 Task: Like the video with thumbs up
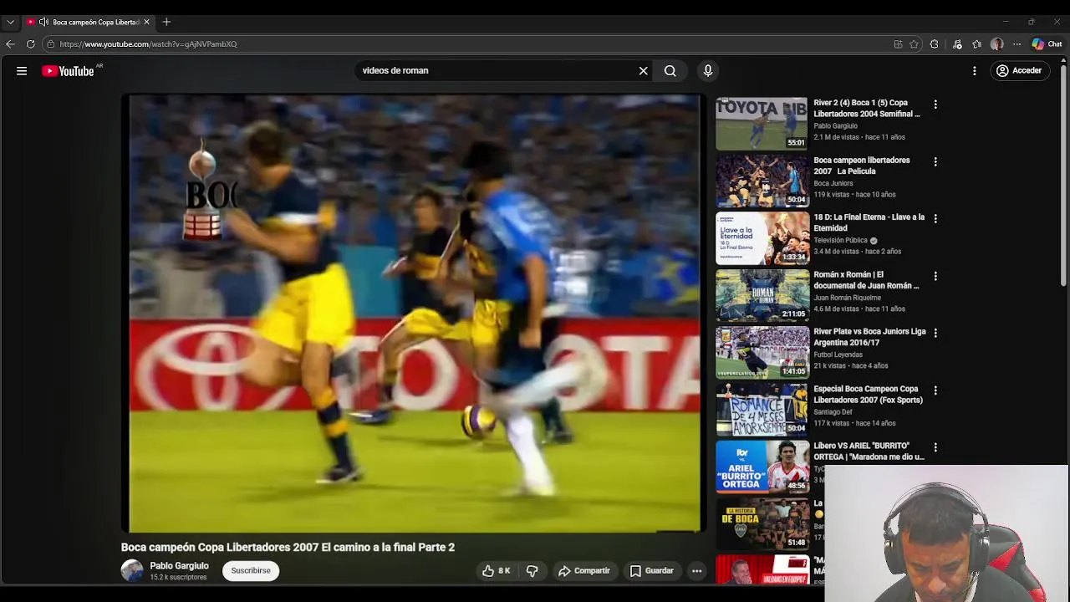click(496, 571)
